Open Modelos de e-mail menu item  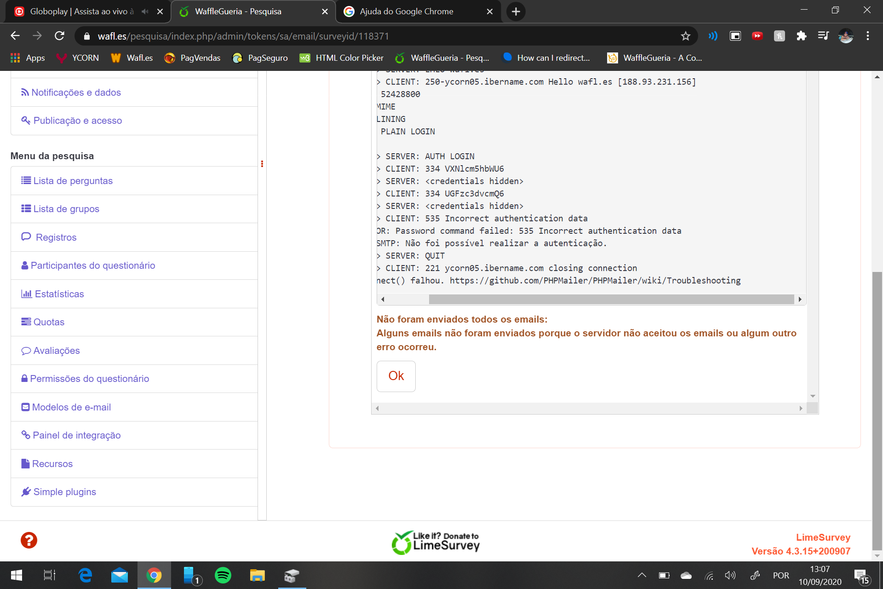pos(71,407)
